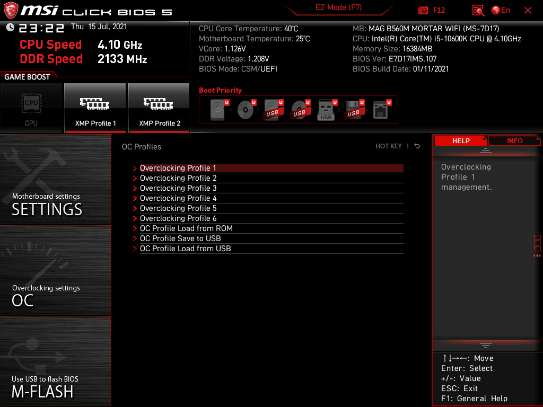Open the BIOS search icon
The image size is (543, 407).
[478, 10]
